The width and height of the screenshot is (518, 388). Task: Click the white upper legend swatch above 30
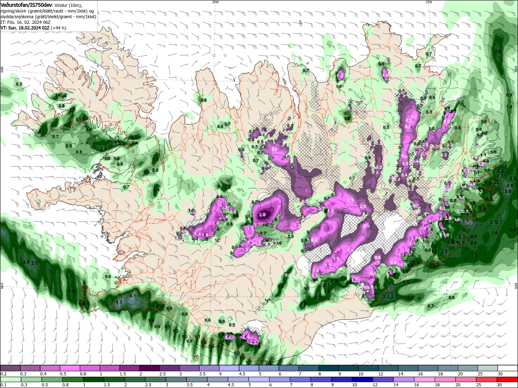coord(507,369)
